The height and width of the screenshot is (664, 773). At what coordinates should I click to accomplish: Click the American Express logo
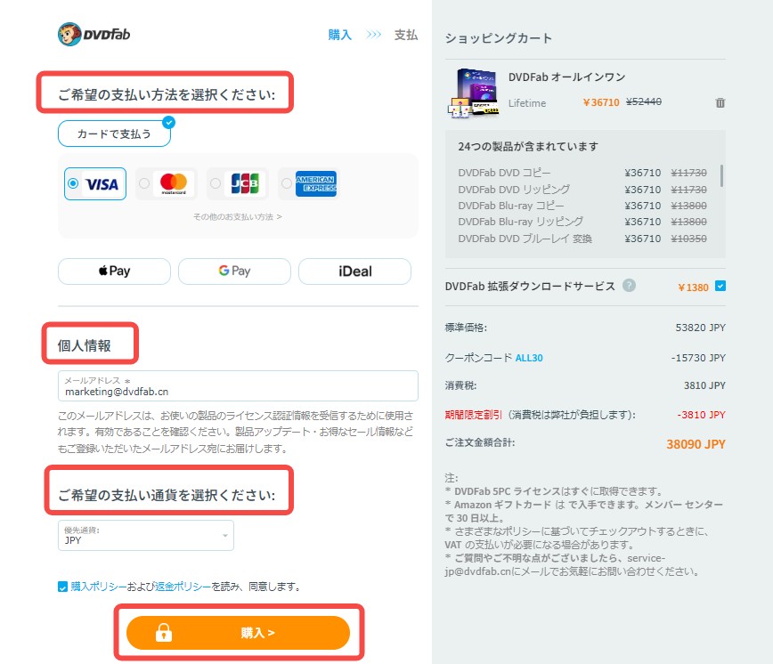point(316,183)
